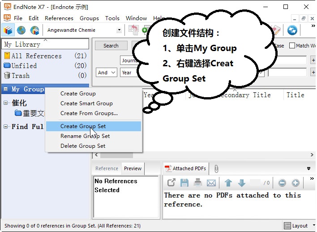Click the EndNote icon beside File menu

[7, 18]
